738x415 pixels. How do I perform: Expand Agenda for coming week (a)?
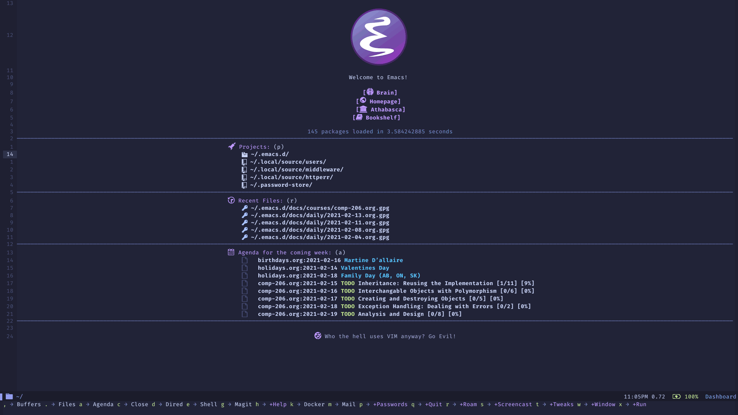pos(284,252)
